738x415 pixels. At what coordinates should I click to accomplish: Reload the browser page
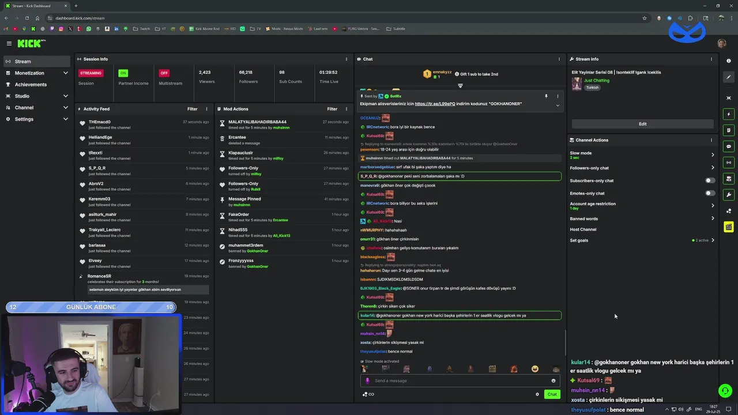[27, 18]
